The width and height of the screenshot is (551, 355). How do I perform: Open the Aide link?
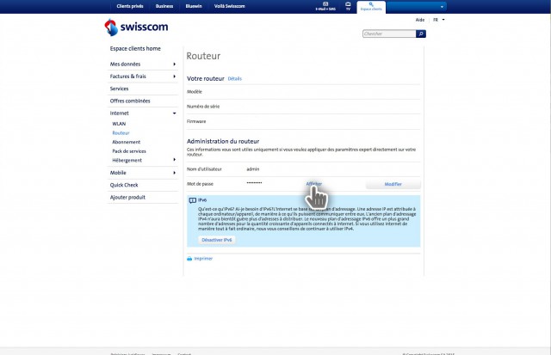(420, 20)
